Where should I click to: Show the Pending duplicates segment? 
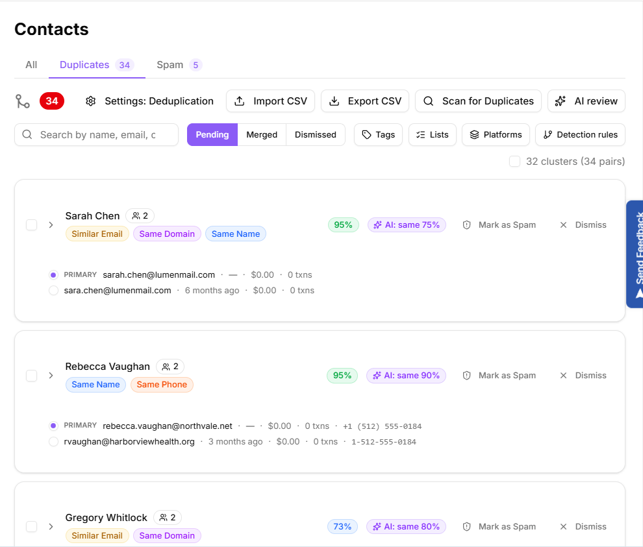coord(212,135)
